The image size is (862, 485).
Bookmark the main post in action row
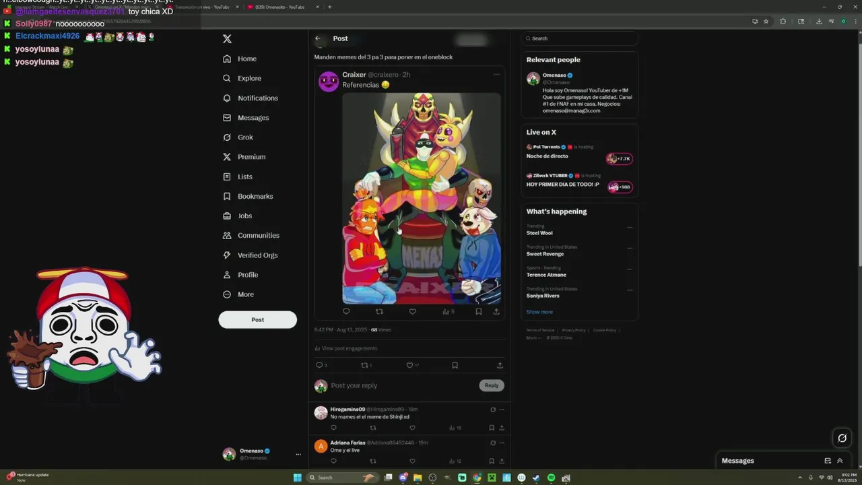point(455,365)
